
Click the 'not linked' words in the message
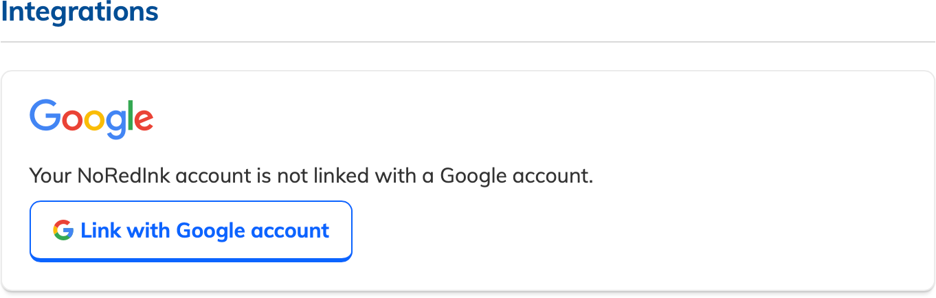click(x=322, y=176)
